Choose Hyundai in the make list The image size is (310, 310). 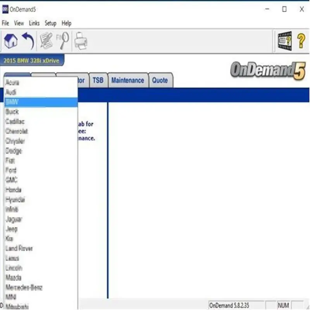click(x=41, y=200)
